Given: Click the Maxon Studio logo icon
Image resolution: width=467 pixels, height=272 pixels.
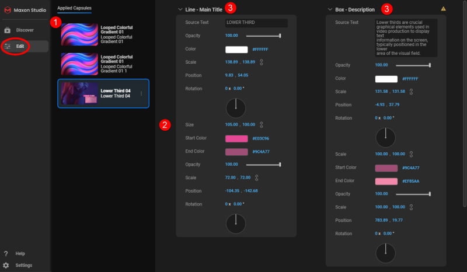Looking at the screenshot, I should pyautogui.click(x=8, y=9).
